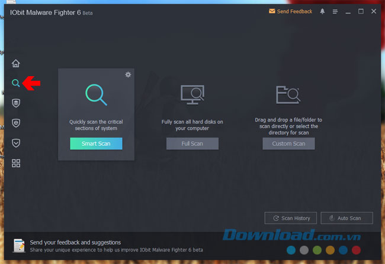Screen dimensions: 385x264
Task: Select the dark blue color dot
Action: (x=343, y=250)
